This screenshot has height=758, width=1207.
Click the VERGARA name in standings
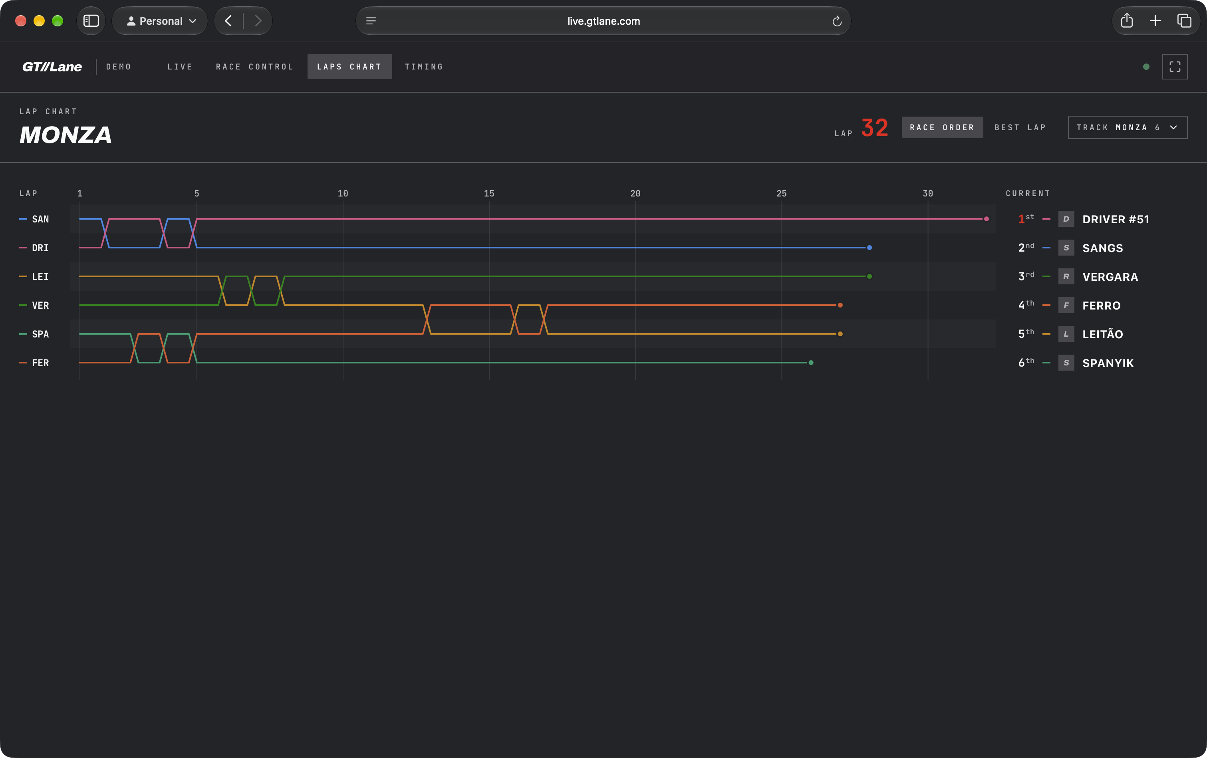tap(1110, 277)
